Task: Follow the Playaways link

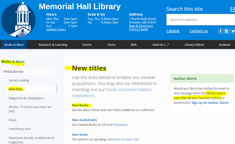Action: pyautogui.click(x=120, y=124)
